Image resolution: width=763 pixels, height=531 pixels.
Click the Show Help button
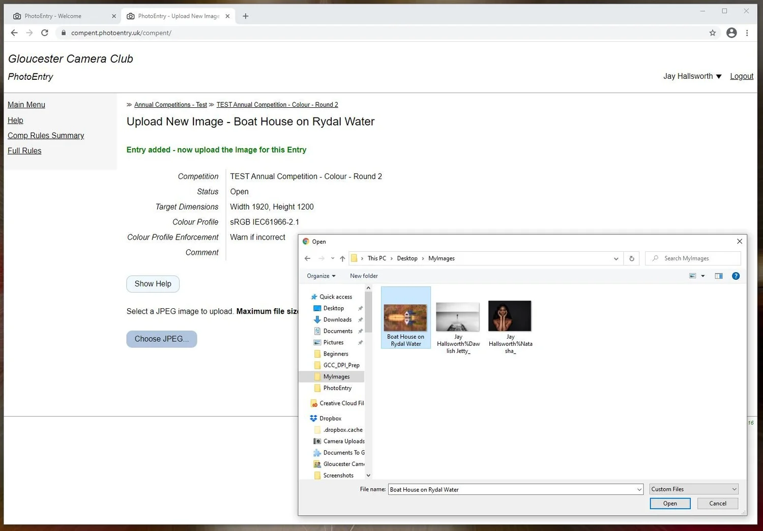click(153, 284)
